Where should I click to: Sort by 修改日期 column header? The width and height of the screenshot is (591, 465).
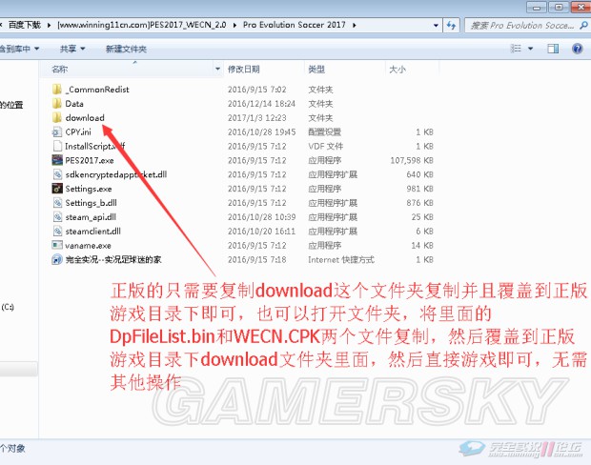click(x=243, y=70)
